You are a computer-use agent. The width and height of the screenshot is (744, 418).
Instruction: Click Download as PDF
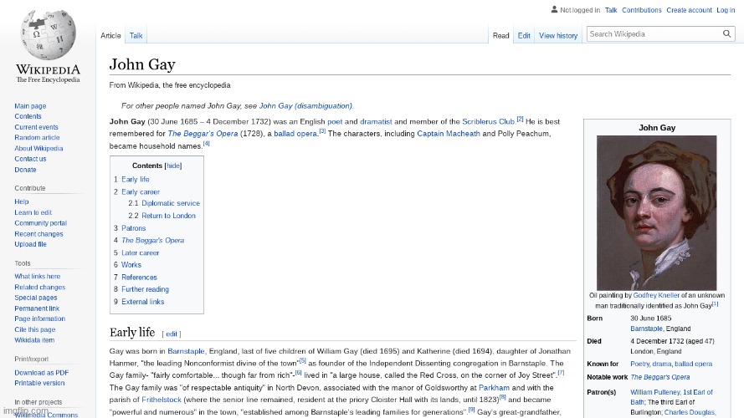point(41,373)
